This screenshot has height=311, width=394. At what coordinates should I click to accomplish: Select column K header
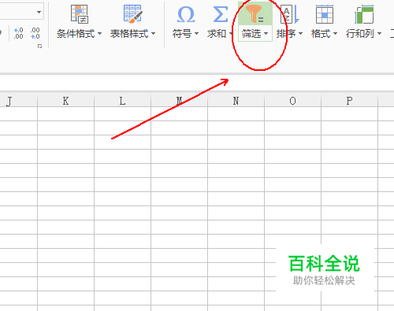coord(65,101)
